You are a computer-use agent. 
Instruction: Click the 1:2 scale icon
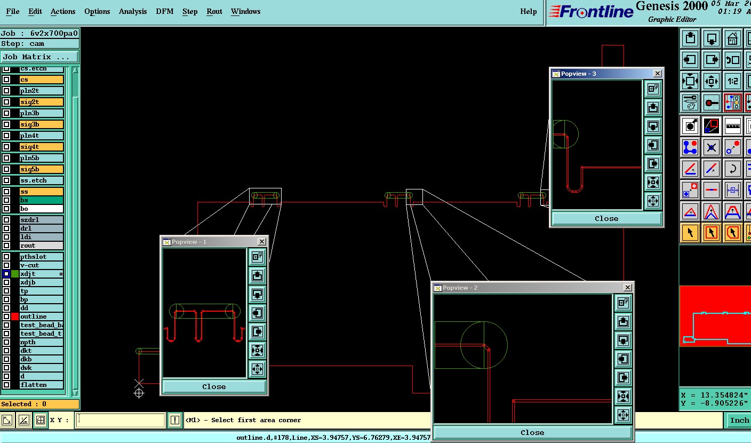(x=733, y=81)
